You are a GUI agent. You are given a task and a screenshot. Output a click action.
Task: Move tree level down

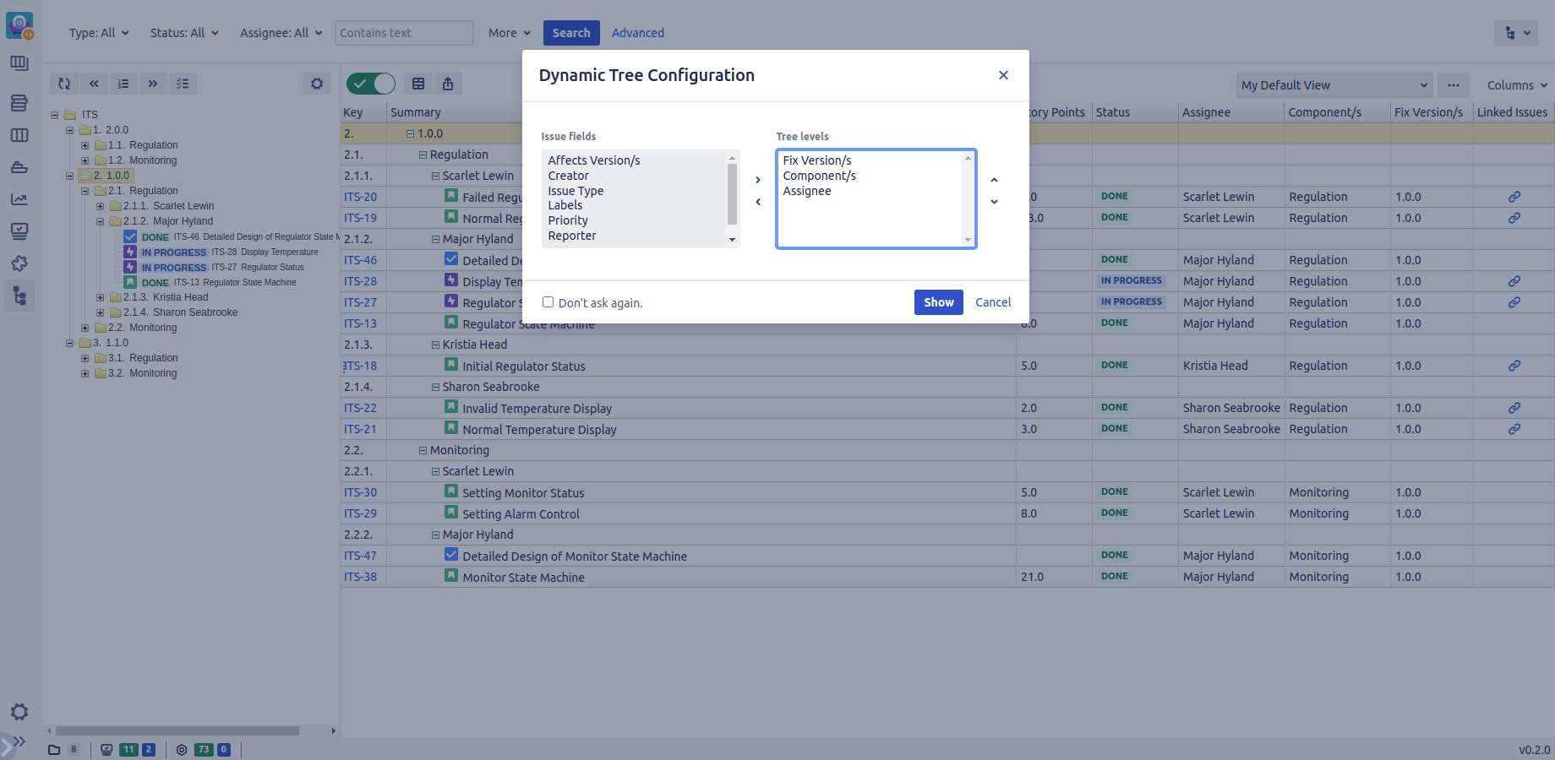click(x=995, y=202)
